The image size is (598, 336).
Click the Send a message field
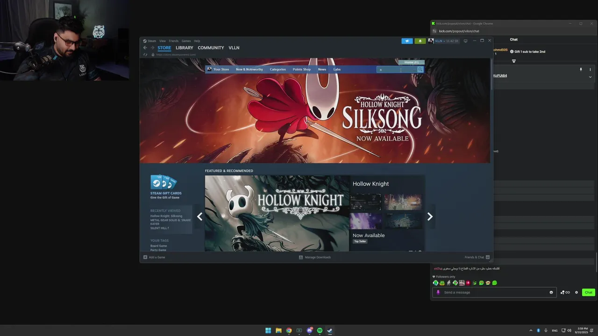[495, 293]
